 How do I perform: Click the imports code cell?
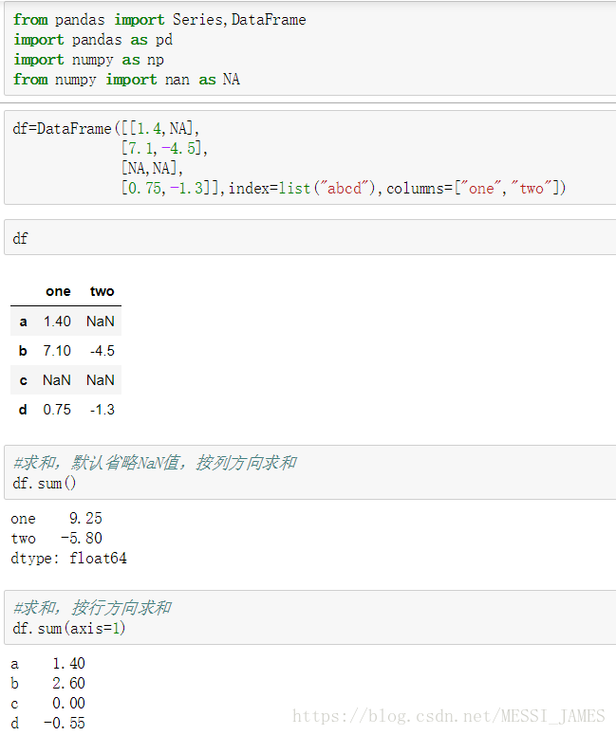pyautogui.click(x=309, y=49)
